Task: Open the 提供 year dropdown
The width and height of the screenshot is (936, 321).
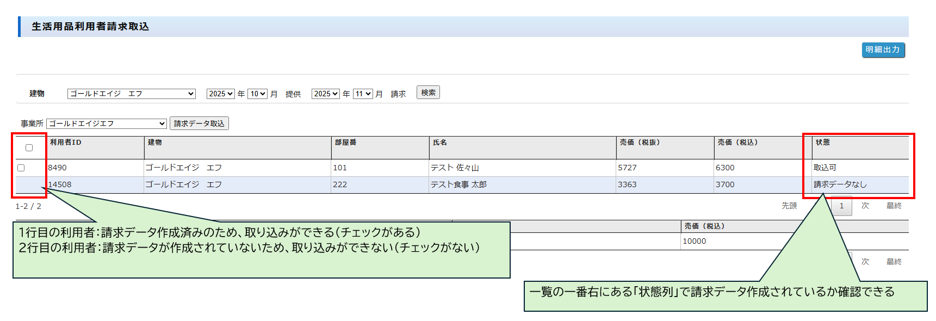Action: point(220,94)
